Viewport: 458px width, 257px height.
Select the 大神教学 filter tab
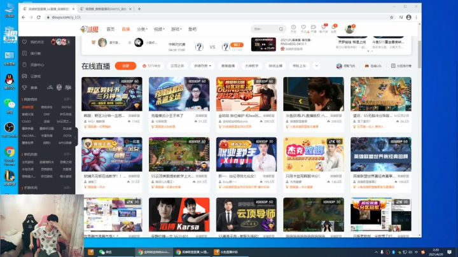coord(252,66)
